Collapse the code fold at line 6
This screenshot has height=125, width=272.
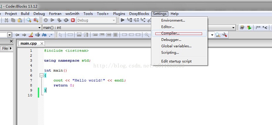(x=41, y=75)
